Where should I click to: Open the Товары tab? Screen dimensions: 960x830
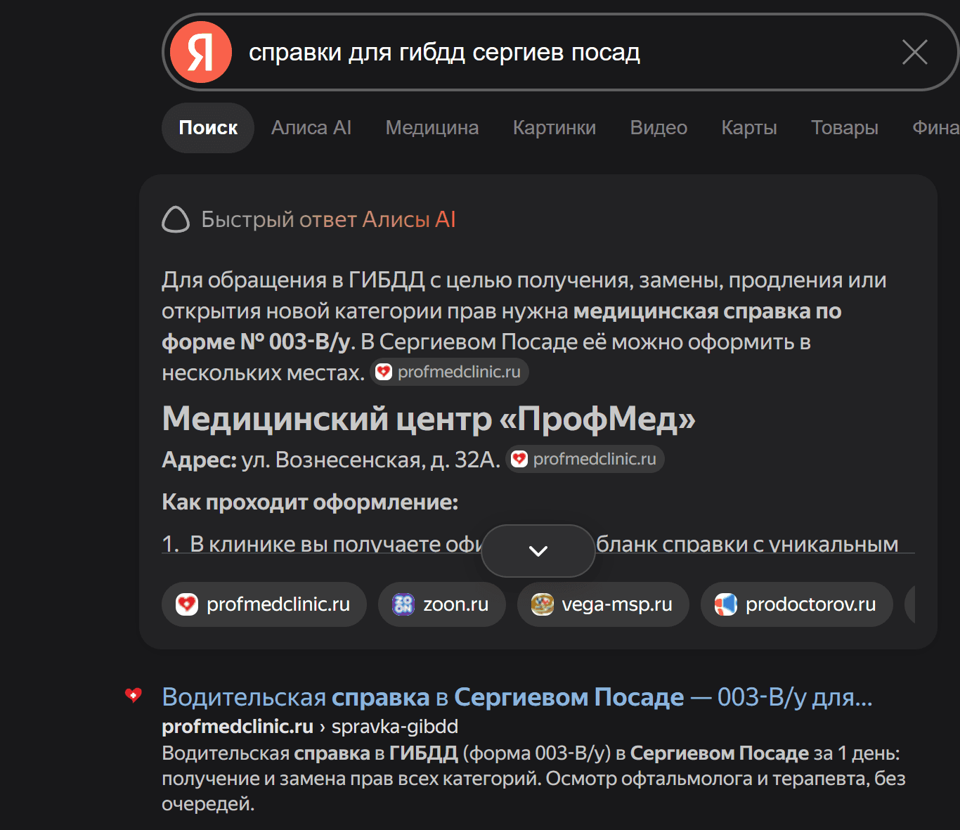(845, 128)
